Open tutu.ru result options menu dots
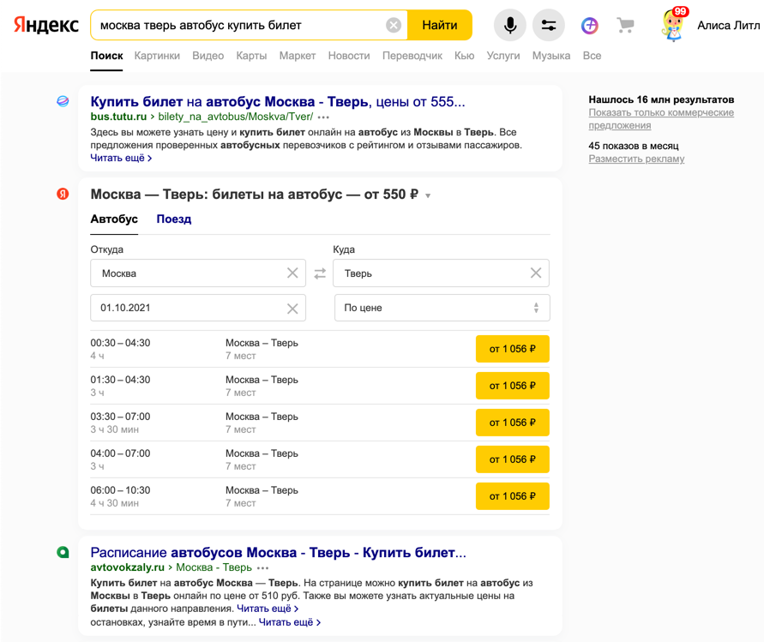This screenshot has width=764, height=642. click(323, 117)
